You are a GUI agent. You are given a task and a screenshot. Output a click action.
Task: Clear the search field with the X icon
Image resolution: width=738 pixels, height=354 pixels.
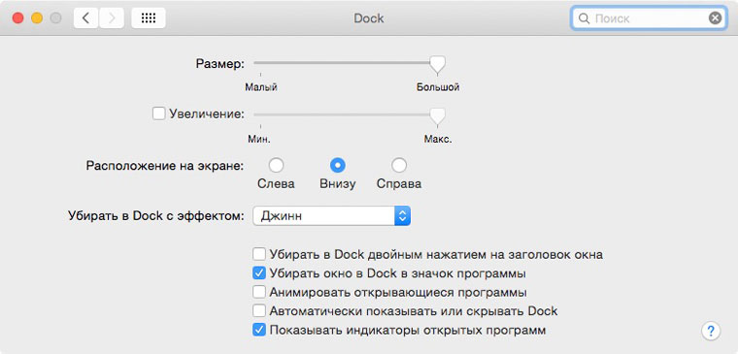coord(715,18)
